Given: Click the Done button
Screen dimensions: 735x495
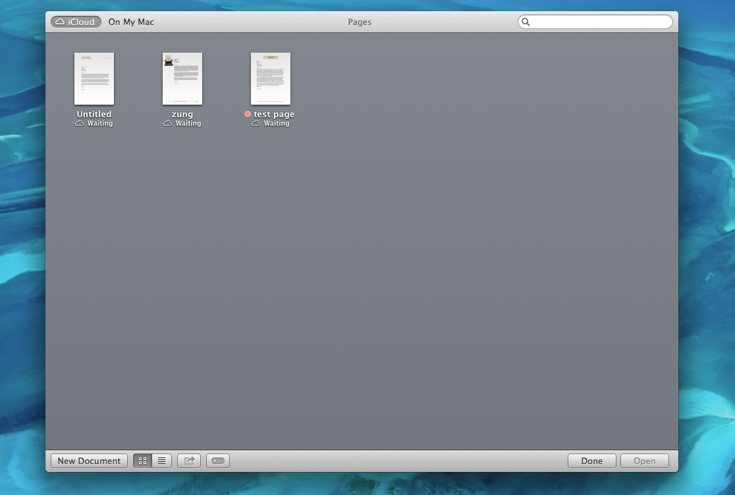Looking at the screenshot, I should (592, 461).
